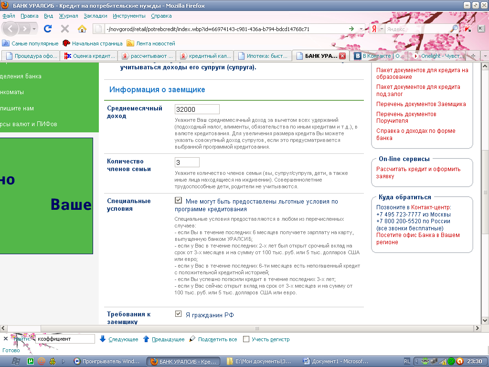Click the Среднемесячный доход input field
489x367 pixels.
click(x=197, y=109)
